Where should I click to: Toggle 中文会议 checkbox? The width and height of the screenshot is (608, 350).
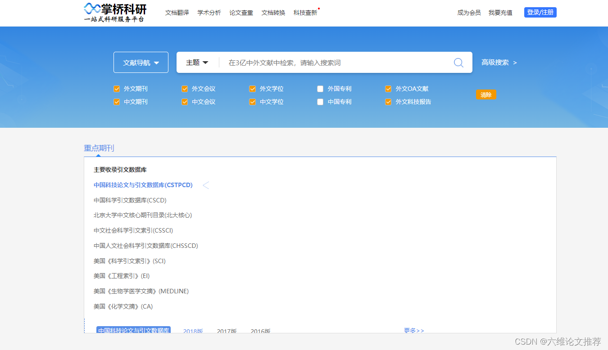coord(185,102)
